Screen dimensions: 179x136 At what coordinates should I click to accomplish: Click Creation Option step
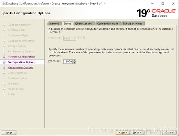click(17, 78)
